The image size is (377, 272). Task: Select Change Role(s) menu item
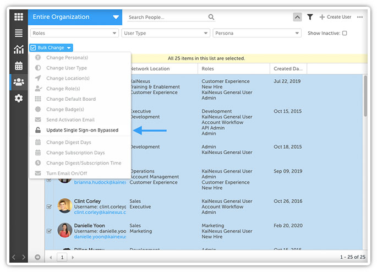[80, 89]
